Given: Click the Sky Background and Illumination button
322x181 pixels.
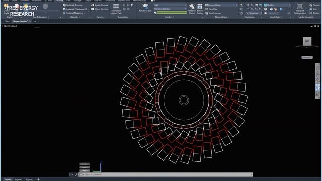Looking at the screenshot, I should pos(46,8).
